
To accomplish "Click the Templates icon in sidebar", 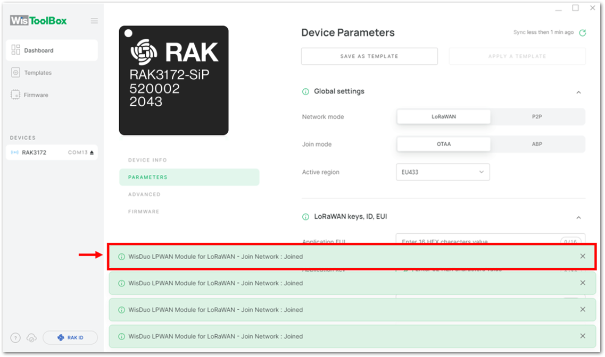I will pos(15,72).
